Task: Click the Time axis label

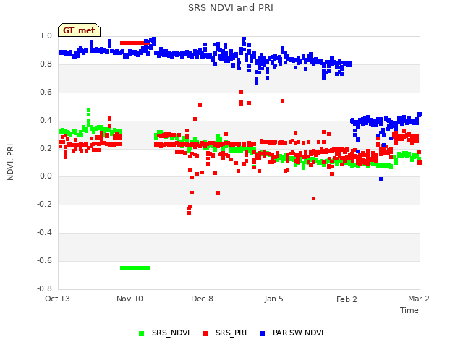Action: [x=409, y=310]
